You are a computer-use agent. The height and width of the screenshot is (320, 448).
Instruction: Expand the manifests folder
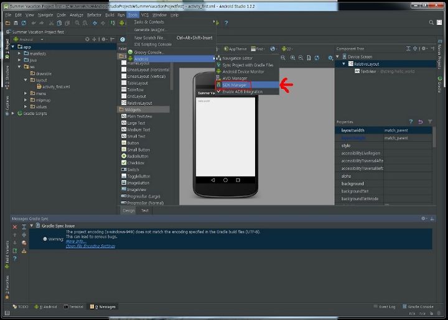19,53
